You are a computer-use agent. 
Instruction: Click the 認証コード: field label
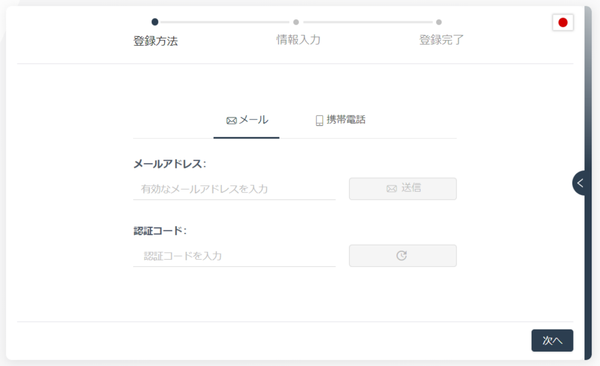[x=160, y=231]
